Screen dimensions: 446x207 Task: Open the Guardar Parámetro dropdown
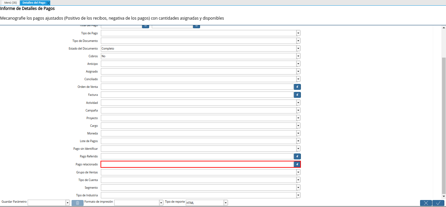[68, 203]
